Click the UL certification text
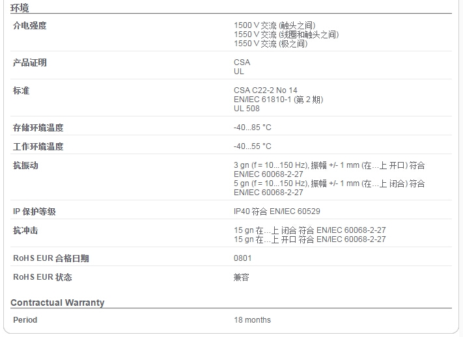The height and width of the screenshot is (337, 463). point(239,72)
